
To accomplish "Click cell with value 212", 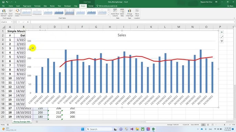I will (x=55, y=113).
